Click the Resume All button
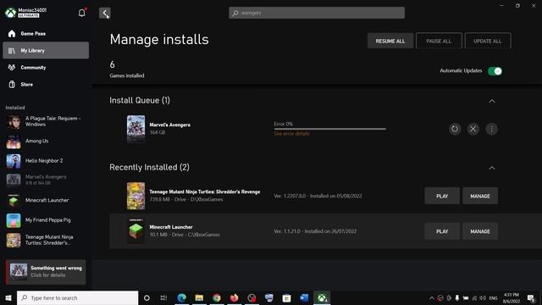542x305 pixels. point(390,41)
